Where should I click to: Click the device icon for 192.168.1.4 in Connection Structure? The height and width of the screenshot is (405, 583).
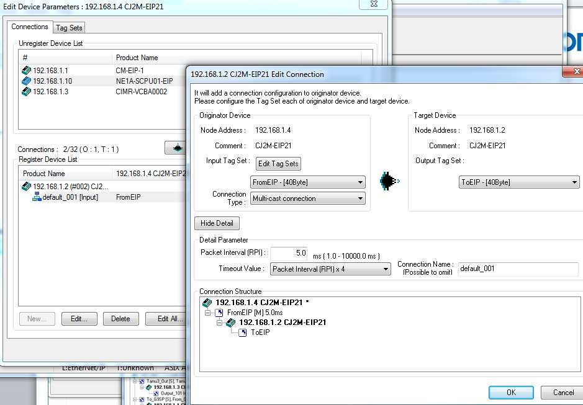point(207,303)
